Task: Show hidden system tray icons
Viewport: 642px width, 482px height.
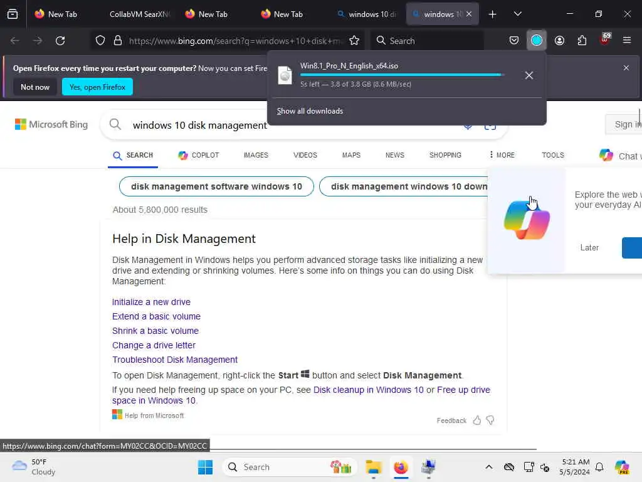Action: 489,467
